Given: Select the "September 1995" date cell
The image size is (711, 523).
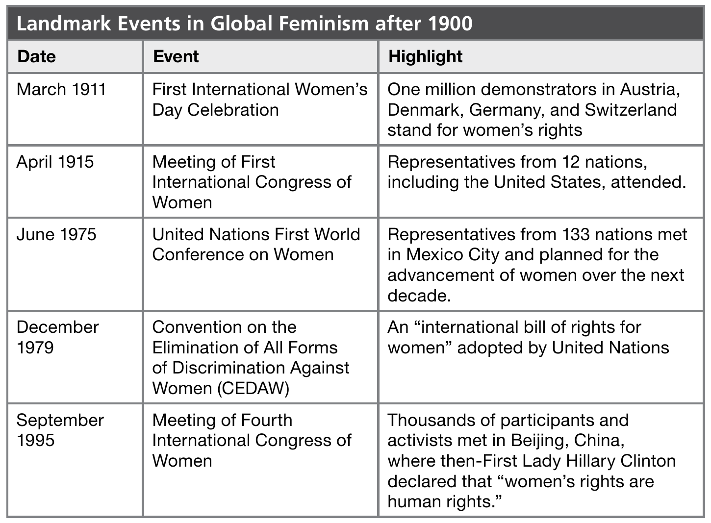Looking at the screenshot, I should point(60,430).
